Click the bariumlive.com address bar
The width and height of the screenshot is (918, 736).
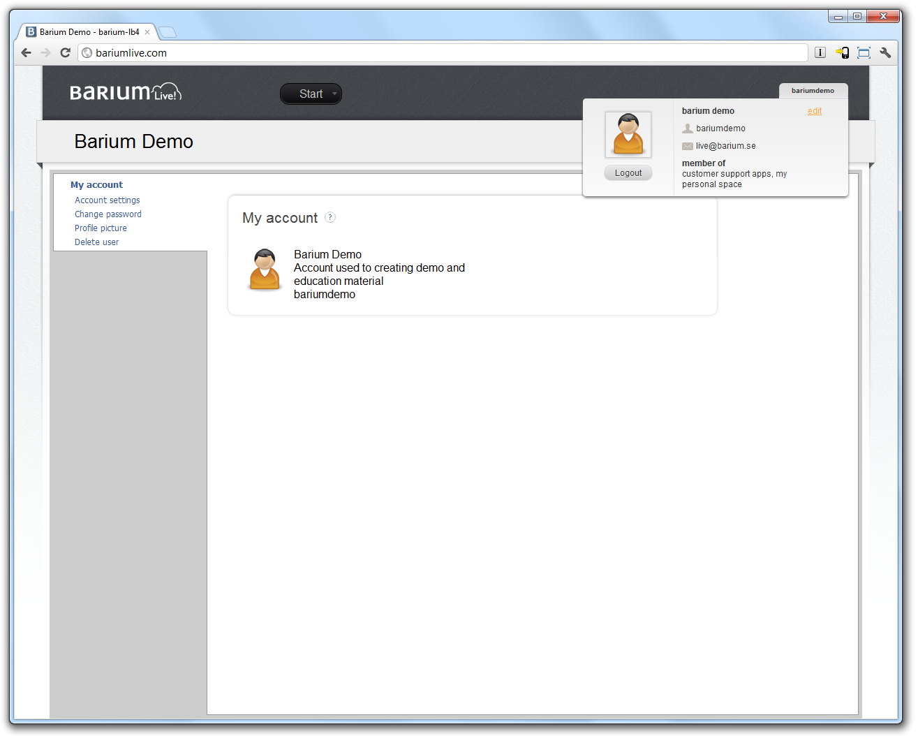click(447, 52)
